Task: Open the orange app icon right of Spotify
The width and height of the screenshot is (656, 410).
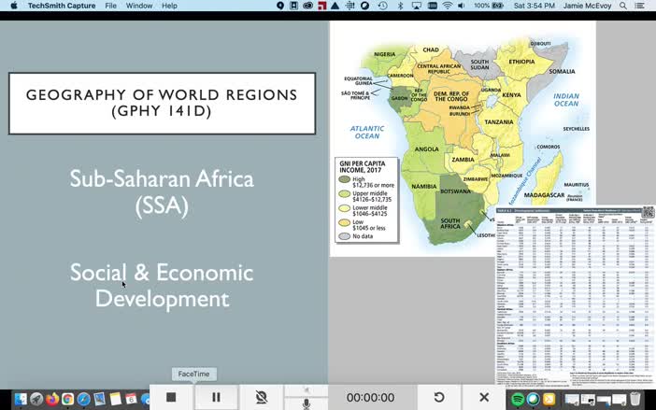Action: point(549,399)
